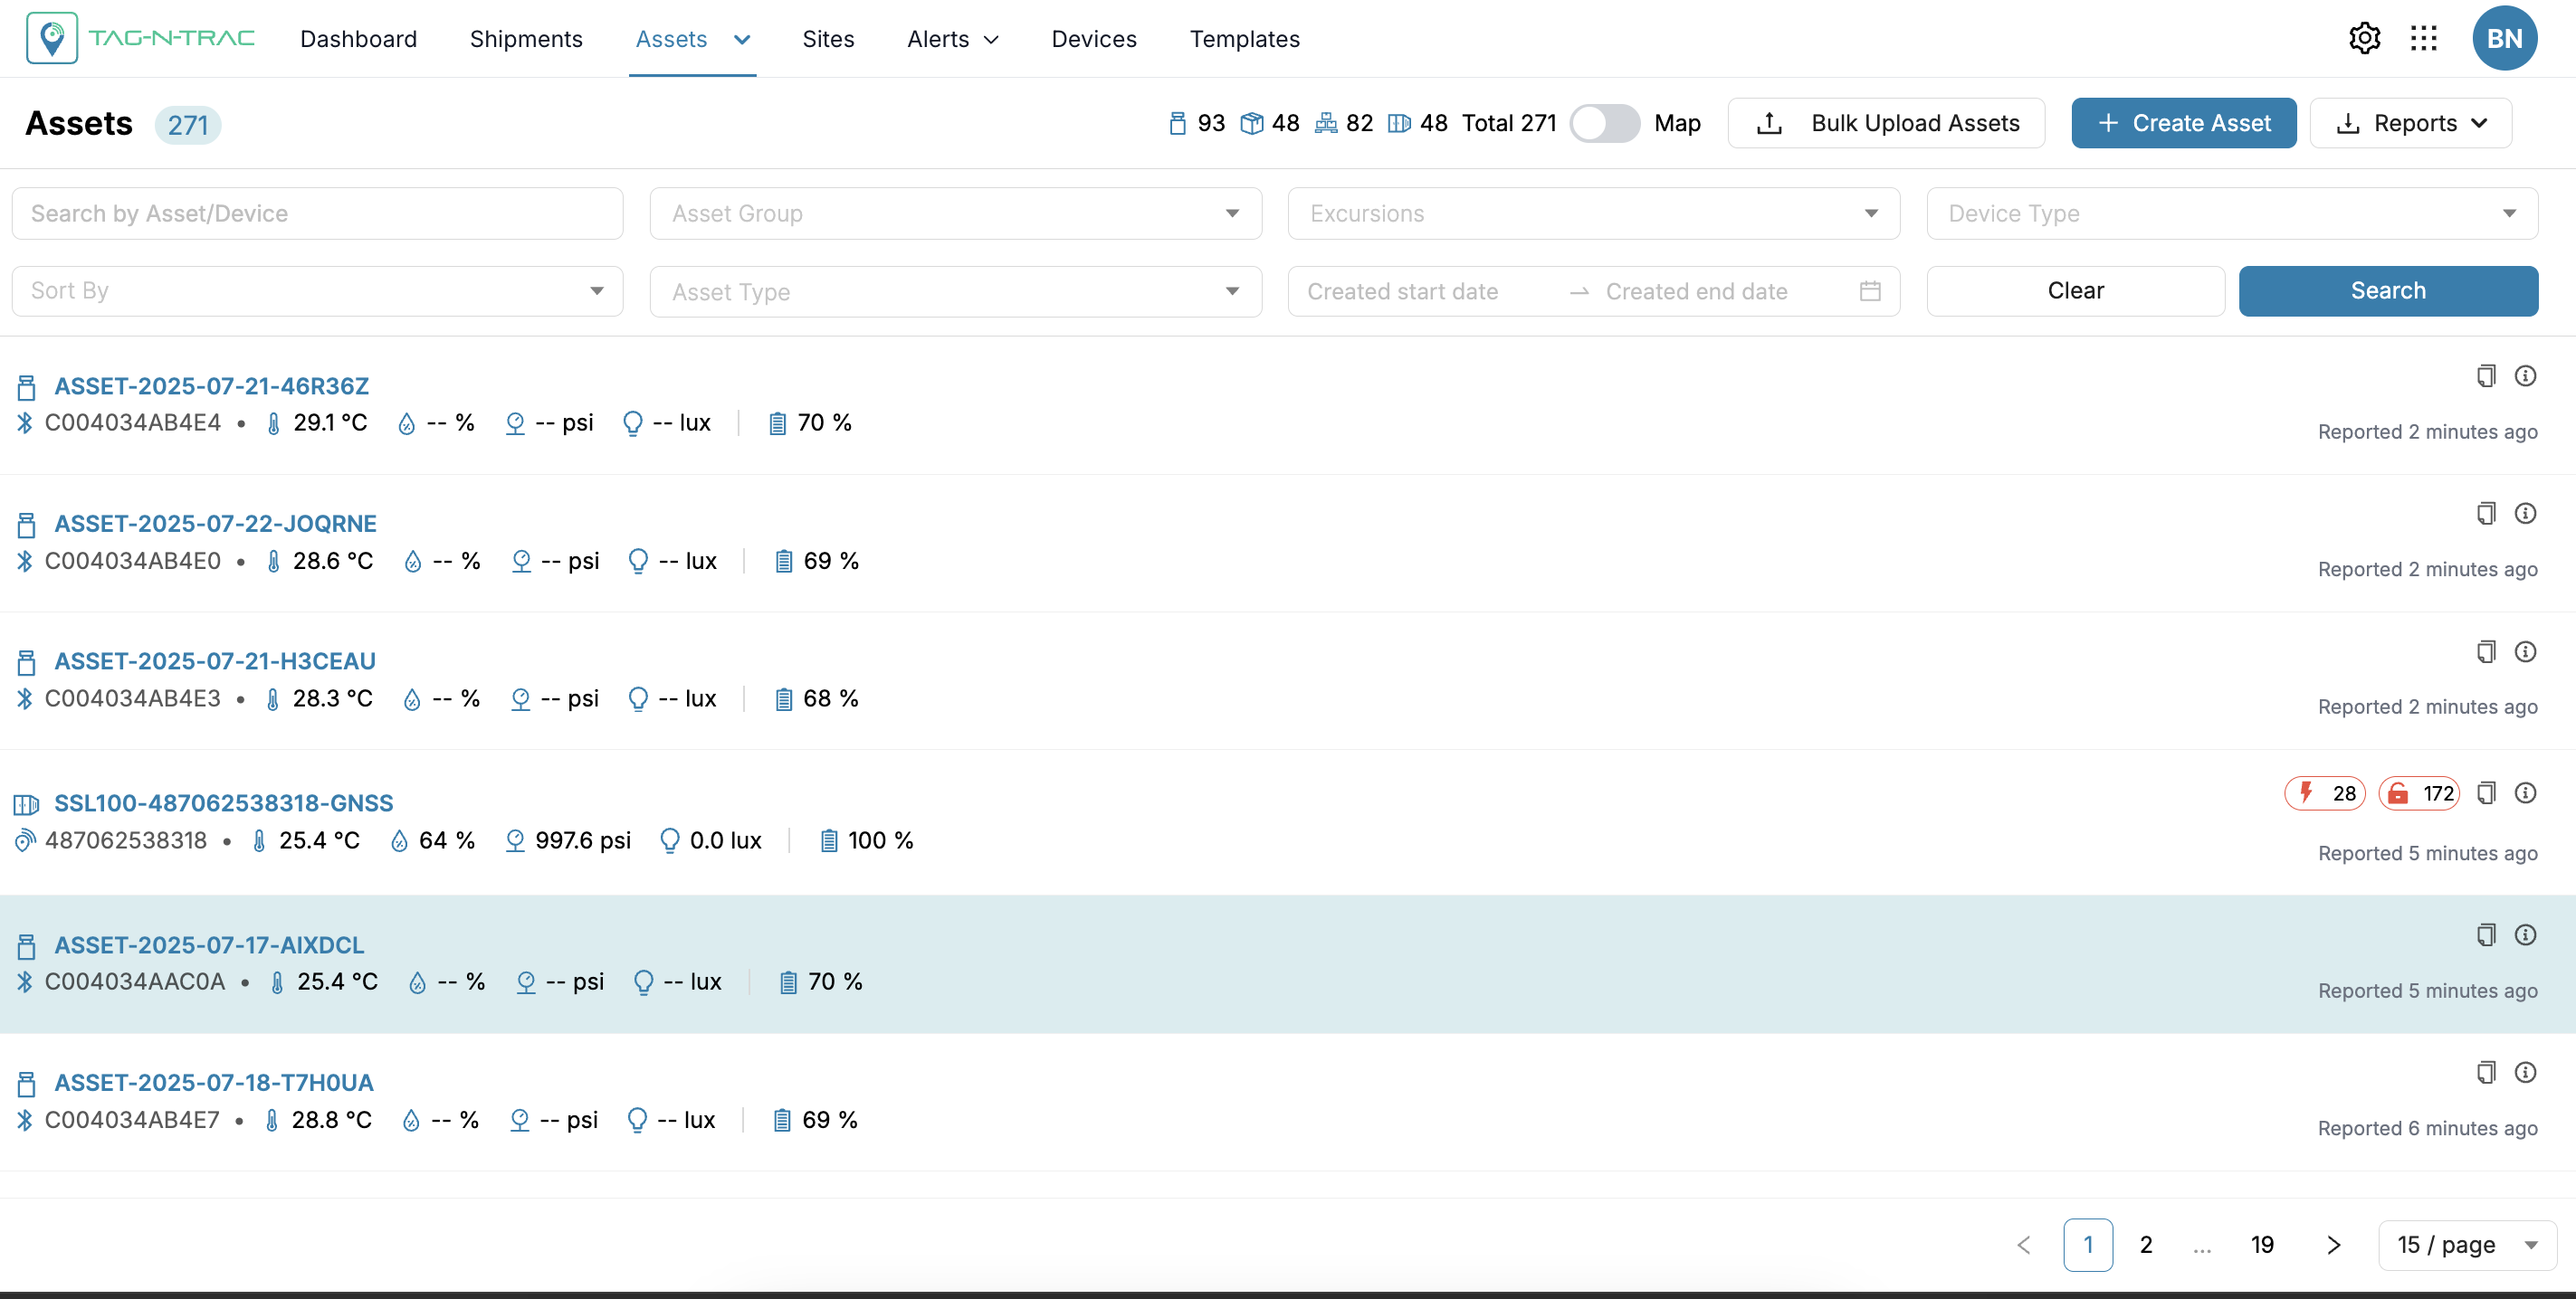This screenshot has width=2576, height=1299.
Task: Go to the Shipments tab
Action: point(526,39)
